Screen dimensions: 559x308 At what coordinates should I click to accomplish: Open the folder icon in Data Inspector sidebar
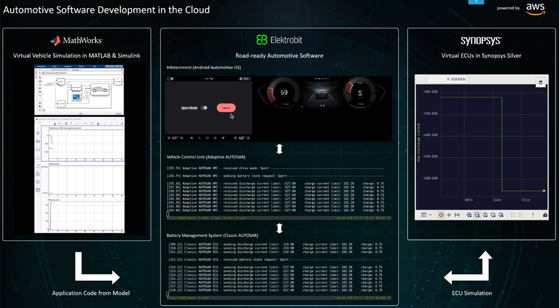click(x=38, y=141)
